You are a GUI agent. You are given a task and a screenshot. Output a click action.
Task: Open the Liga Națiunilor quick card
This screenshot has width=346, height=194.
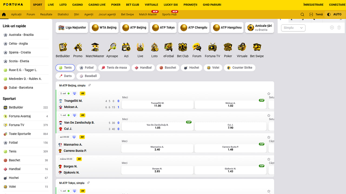[x=72, y=27]
